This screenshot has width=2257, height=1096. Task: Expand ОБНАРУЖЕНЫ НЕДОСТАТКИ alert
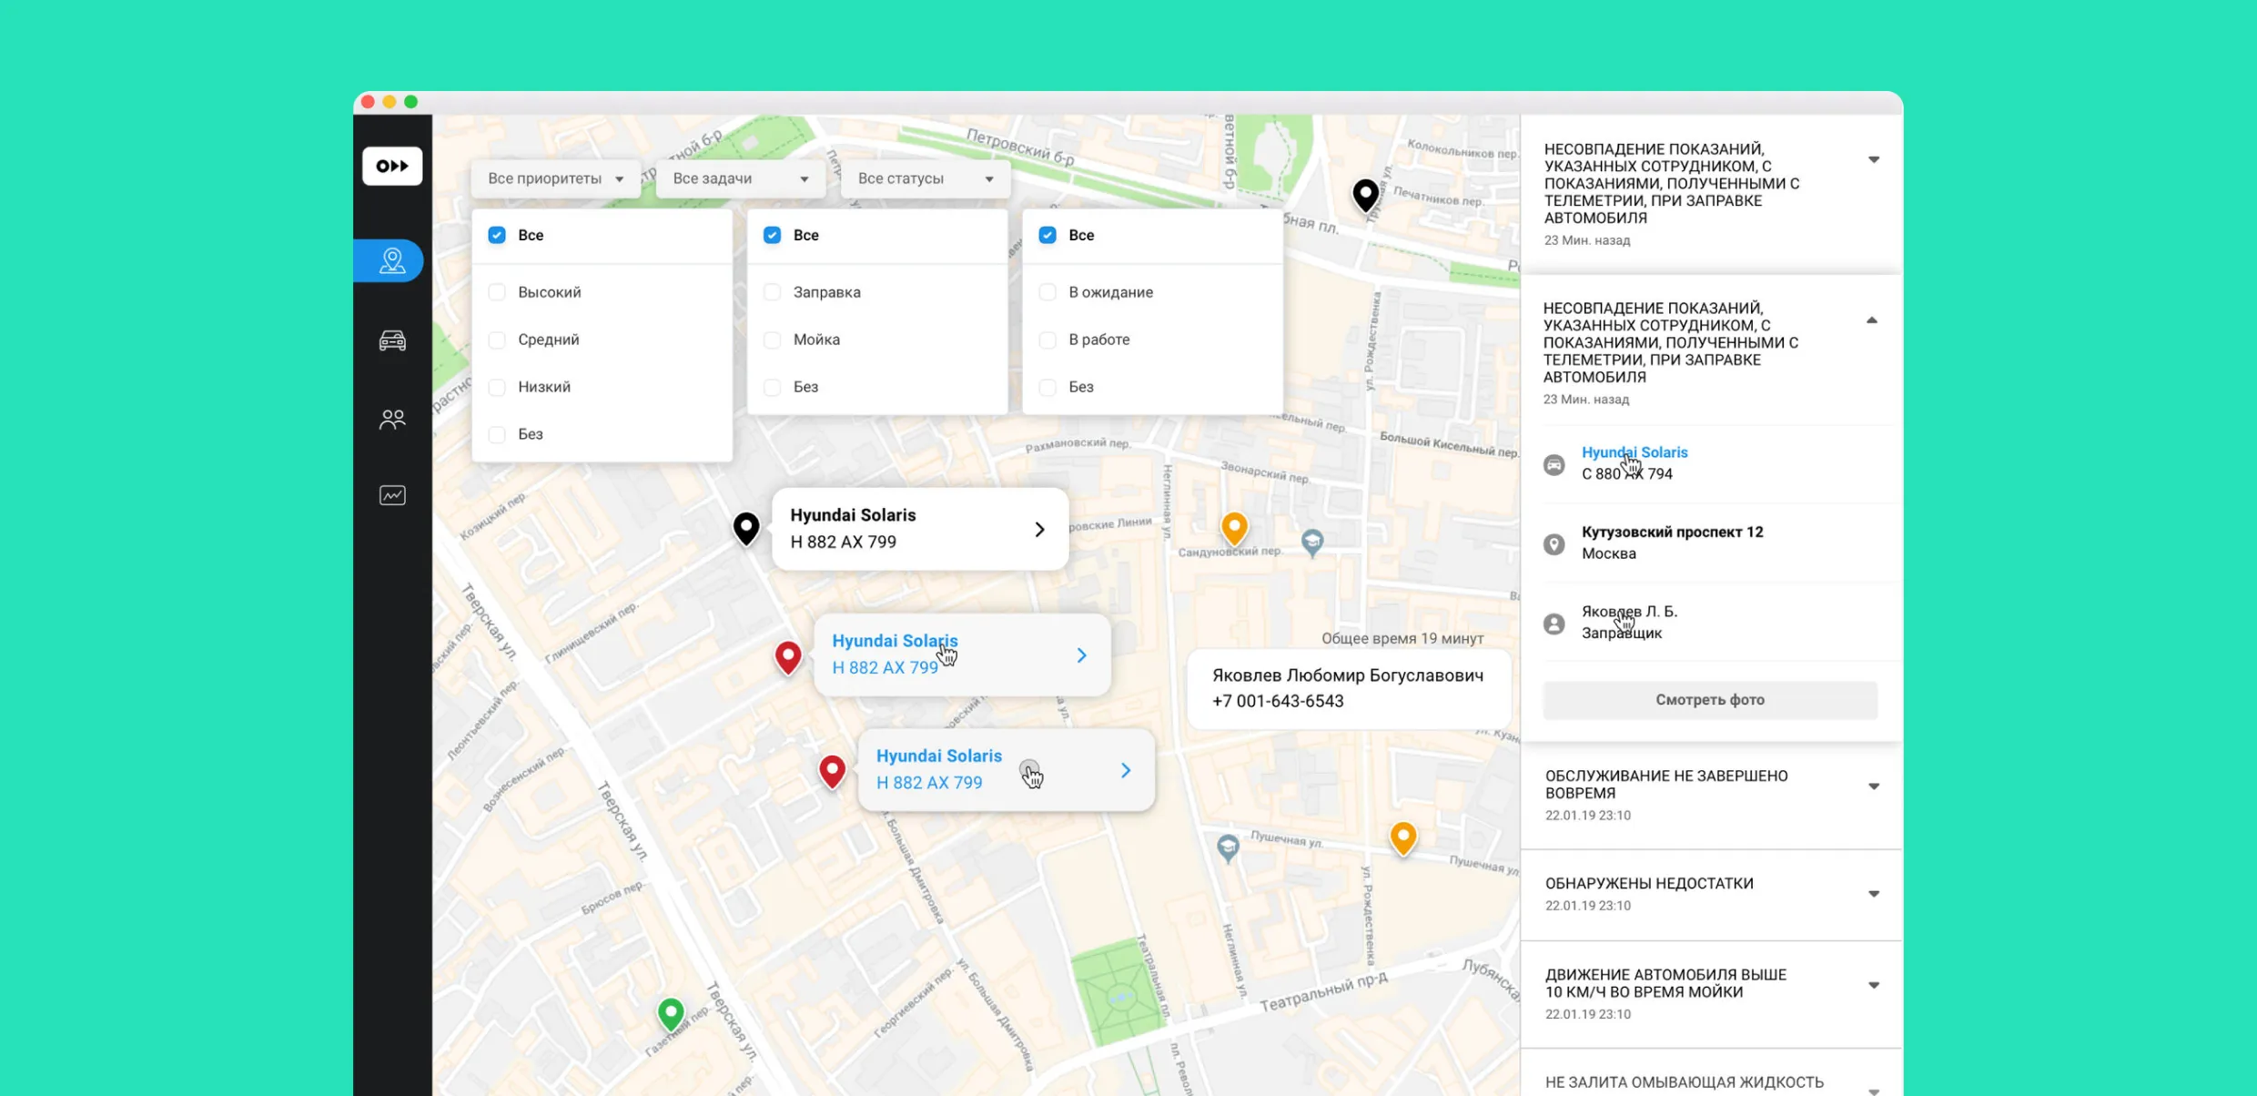1873,894
